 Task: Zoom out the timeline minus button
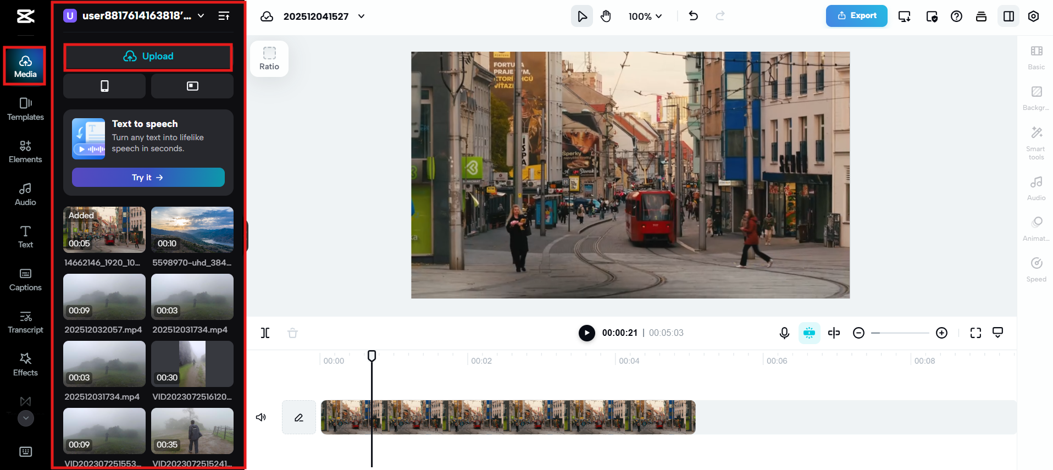859,333
